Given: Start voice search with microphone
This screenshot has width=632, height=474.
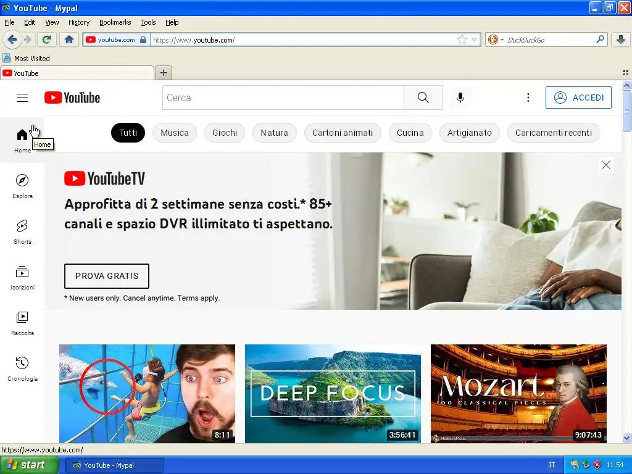Looking at the screenshot, I should pyautogui.click(x=460, y=98).
